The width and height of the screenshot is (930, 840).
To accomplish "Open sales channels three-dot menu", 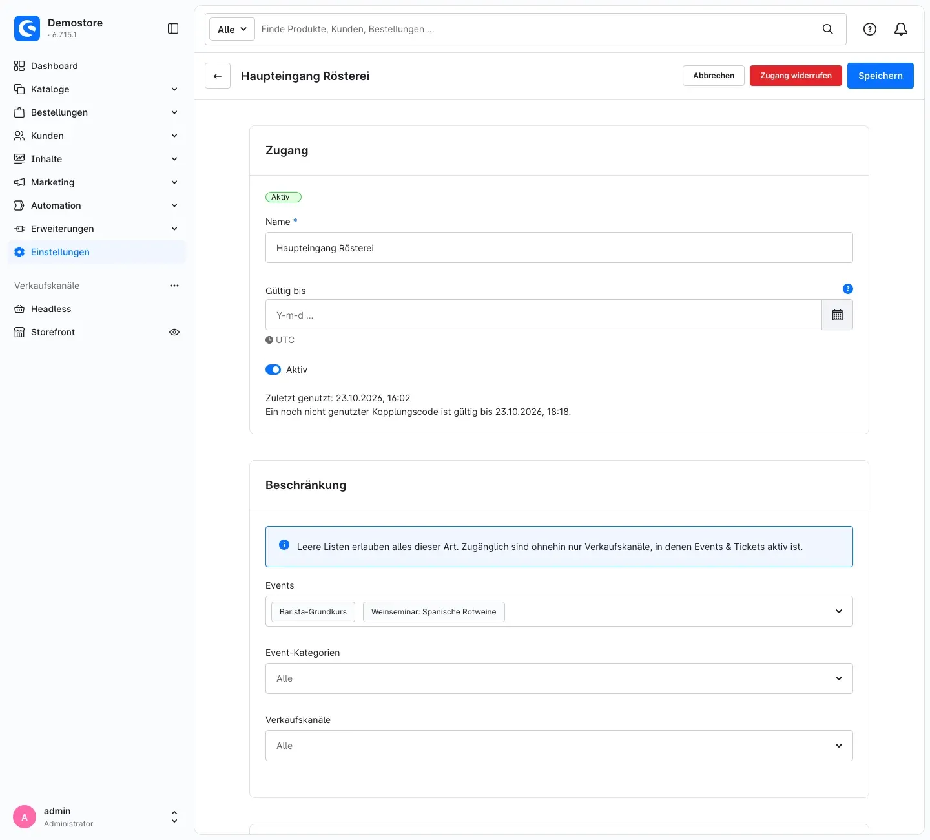I will (x=174, y=286).
